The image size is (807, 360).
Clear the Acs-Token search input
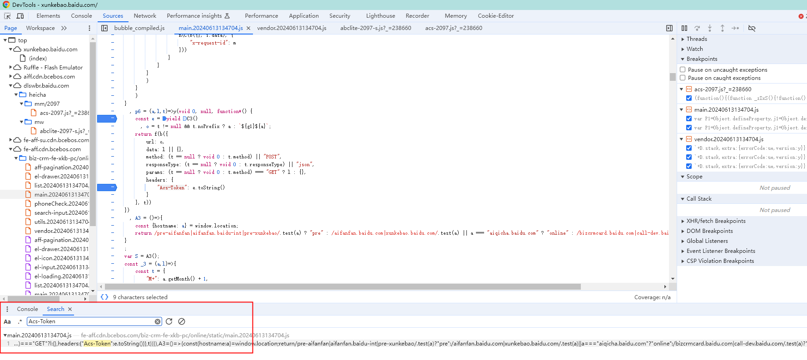pos(158,321)
